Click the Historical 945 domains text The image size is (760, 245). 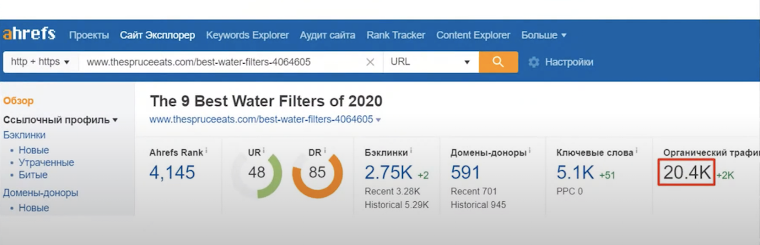point(478,205)
